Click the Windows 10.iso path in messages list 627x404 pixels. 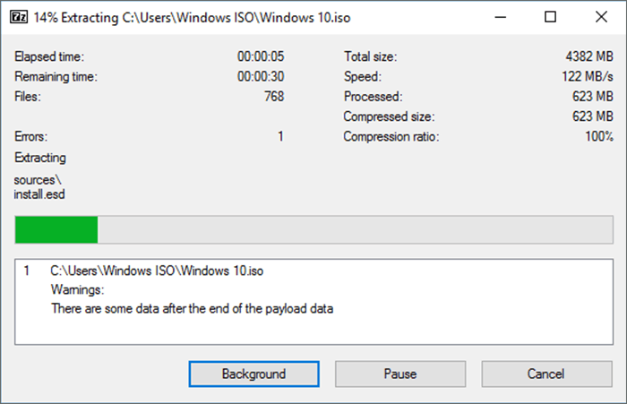click(156, 271)
